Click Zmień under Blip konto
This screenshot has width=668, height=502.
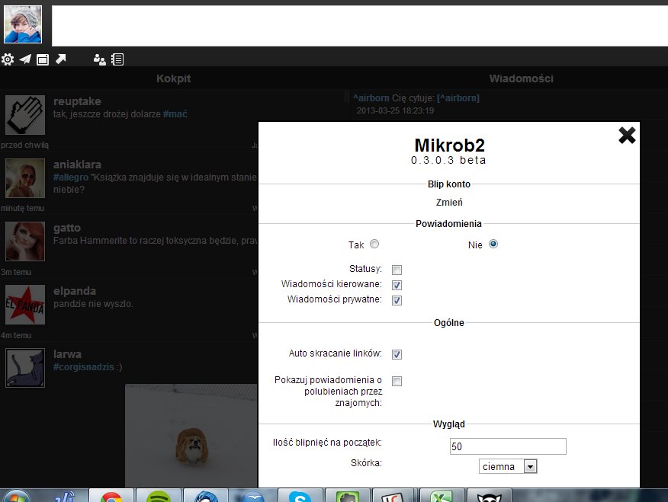tap(449, 203)
